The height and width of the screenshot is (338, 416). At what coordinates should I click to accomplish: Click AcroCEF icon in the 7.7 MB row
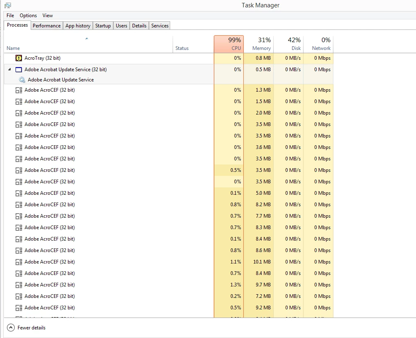[18, 216]
